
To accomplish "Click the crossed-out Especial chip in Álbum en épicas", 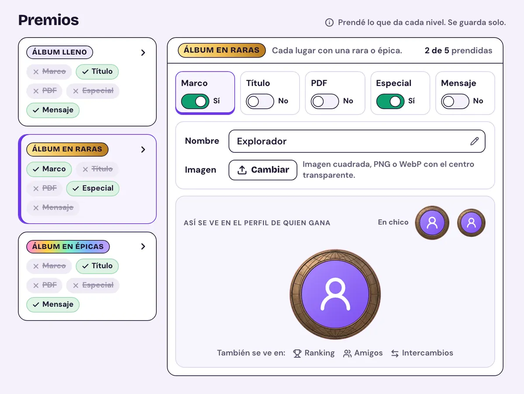I will tap(93, 285).
